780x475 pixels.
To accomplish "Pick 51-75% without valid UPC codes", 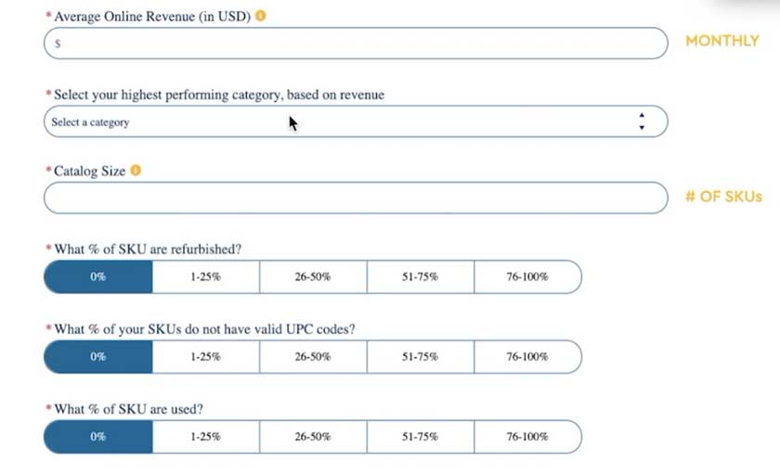I will pyautogui.click(x=420, y=356).
